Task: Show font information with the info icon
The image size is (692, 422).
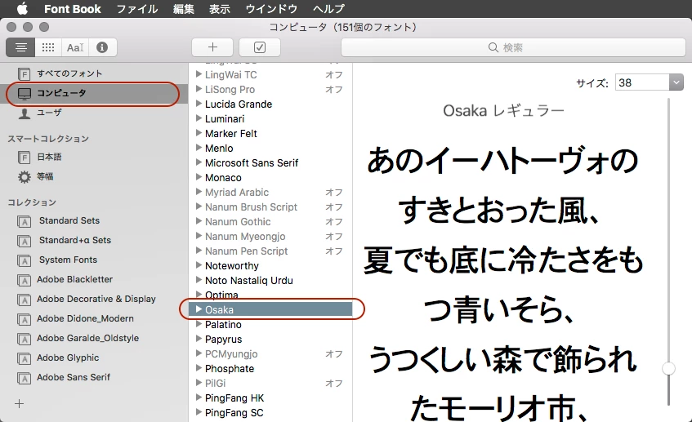Action: [x=102, y=47]
